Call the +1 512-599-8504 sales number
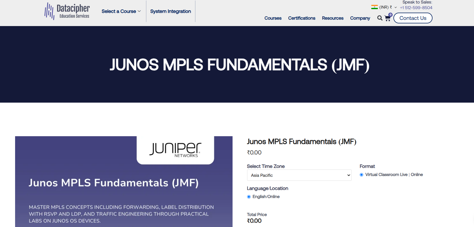 point(416,8)
